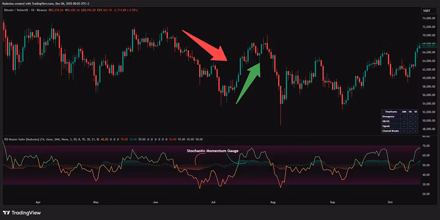Click the 1D column in timeframe table
The width and height of the screenshot is (440, 220).
pos(415,111)
